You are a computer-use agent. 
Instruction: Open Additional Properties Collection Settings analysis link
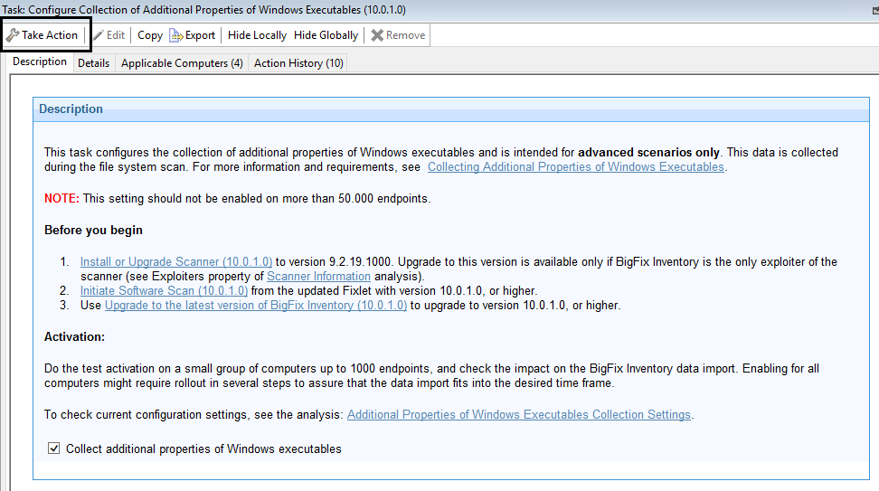[518, 415]
